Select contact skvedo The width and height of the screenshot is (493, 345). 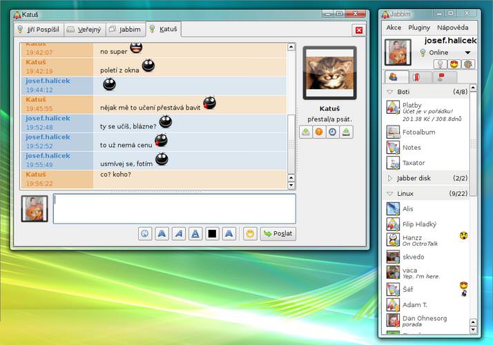(426, 257)
